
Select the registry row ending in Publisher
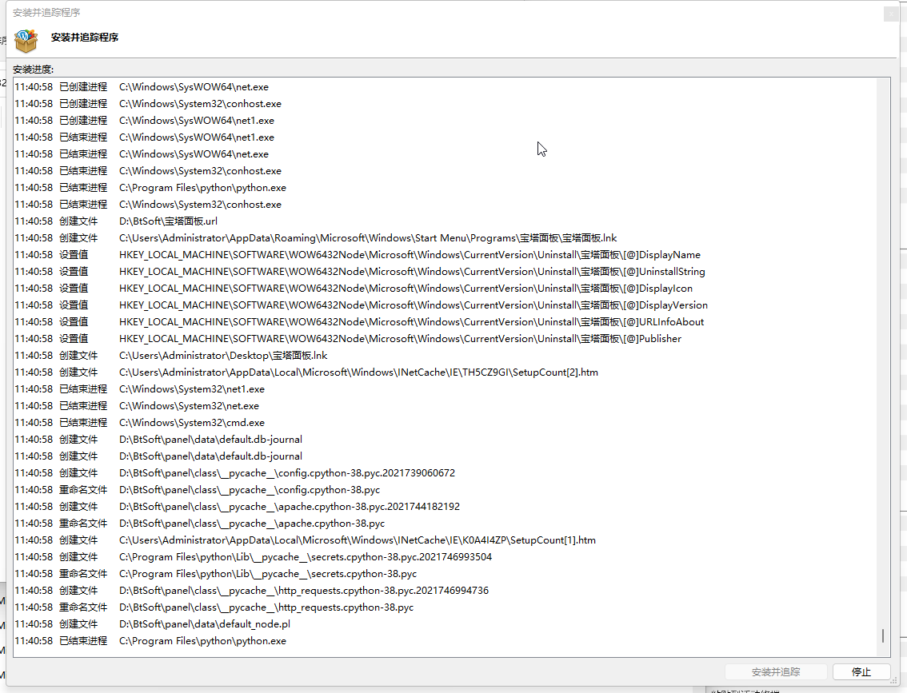[x=445, y=339]
